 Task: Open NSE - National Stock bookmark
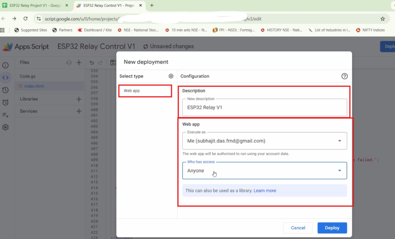138,30
